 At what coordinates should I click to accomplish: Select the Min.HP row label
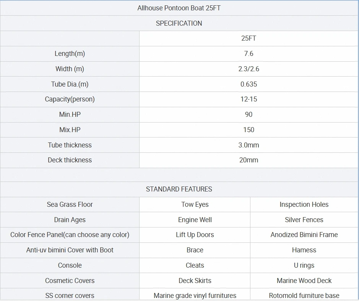tap(70, 115)
